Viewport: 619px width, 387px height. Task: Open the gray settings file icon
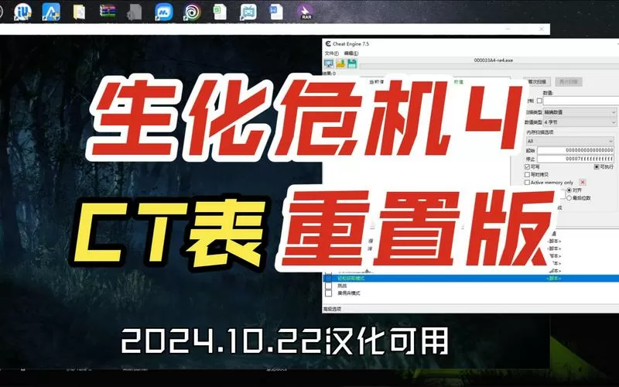(134, 12)
